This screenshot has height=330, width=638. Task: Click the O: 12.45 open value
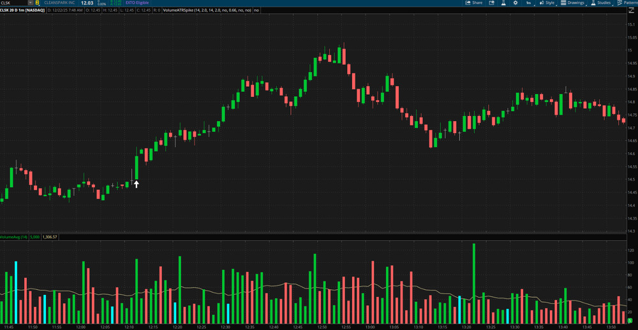(94, 10)
